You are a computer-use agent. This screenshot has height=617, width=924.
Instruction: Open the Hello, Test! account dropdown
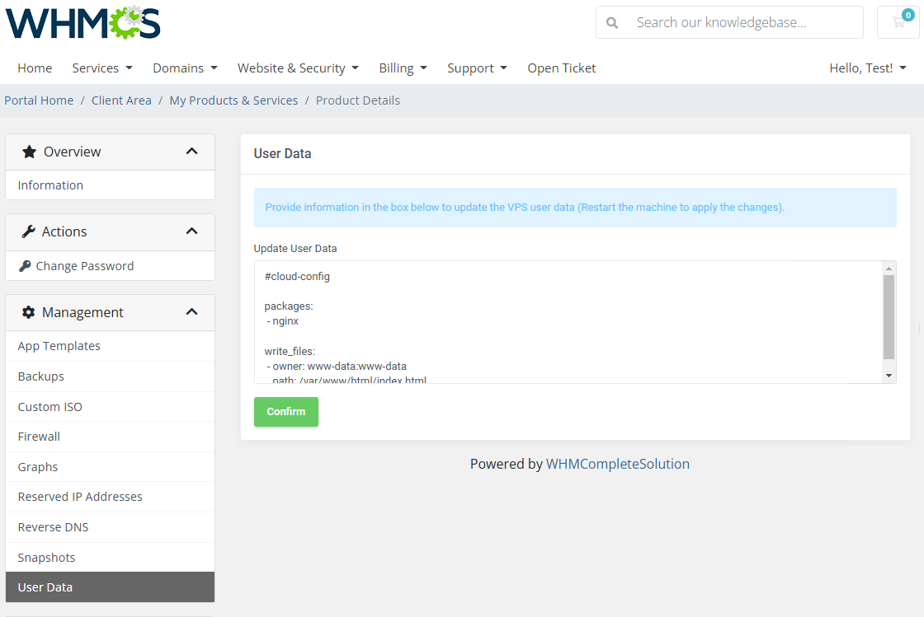pyautogui.click(x=868, y=68)
